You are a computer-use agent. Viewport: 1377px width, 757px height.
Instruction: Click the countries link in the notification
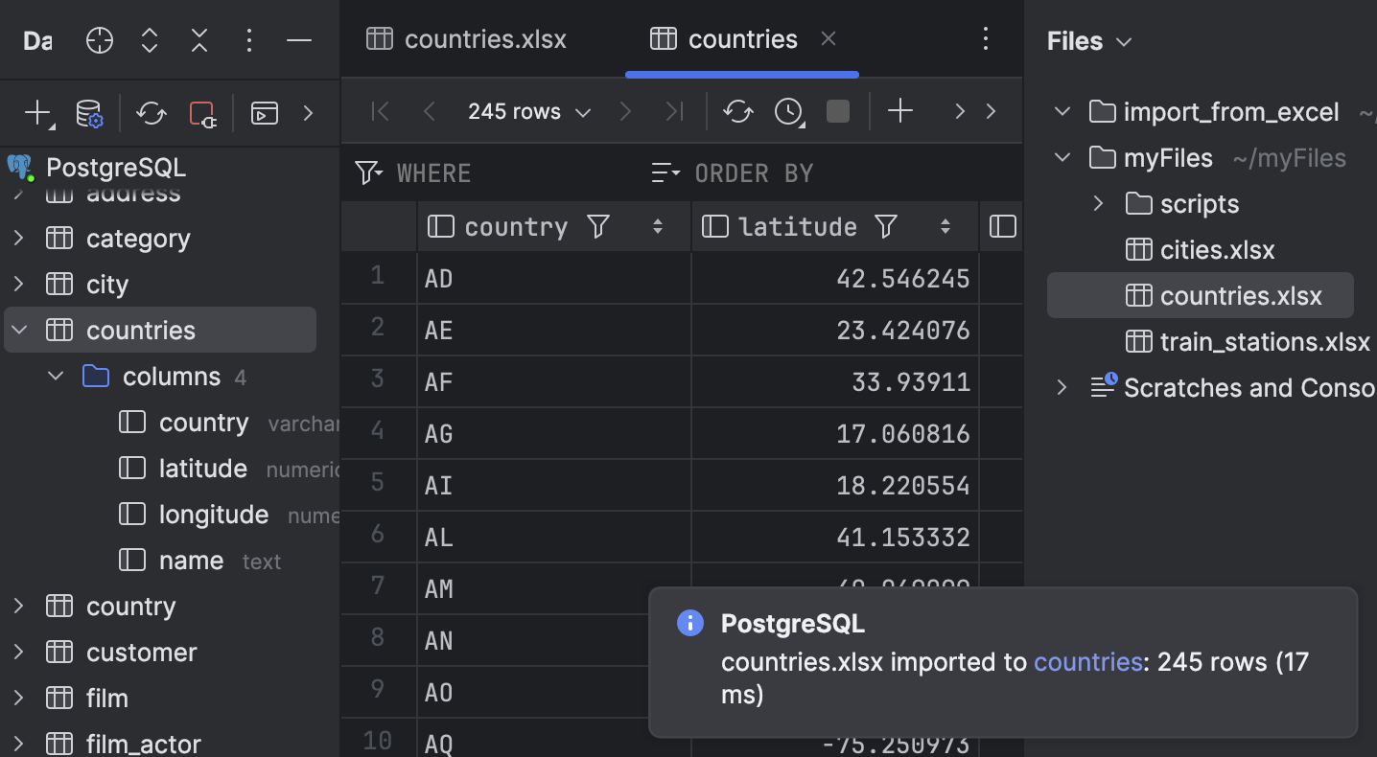tap(1087, 661)
